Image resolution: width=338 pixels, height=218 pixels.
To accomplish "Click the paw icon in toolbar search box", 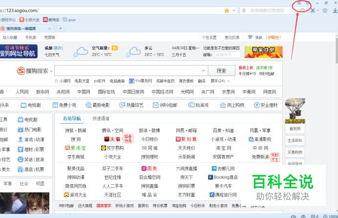I will pos(244,11).
